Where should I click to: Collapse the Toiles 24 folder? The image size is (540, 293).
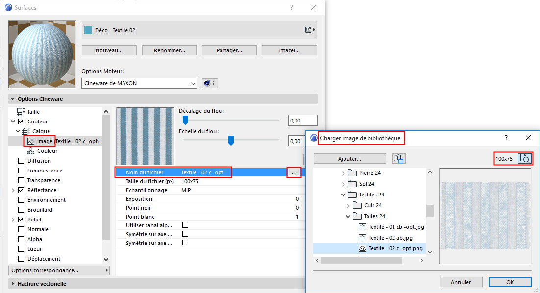tap(348, 216)
